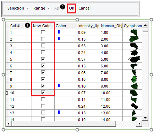Check New Gate box for cell 3
Image resolution: width=154 pixels, height=132 pixels.
point(43,46)
